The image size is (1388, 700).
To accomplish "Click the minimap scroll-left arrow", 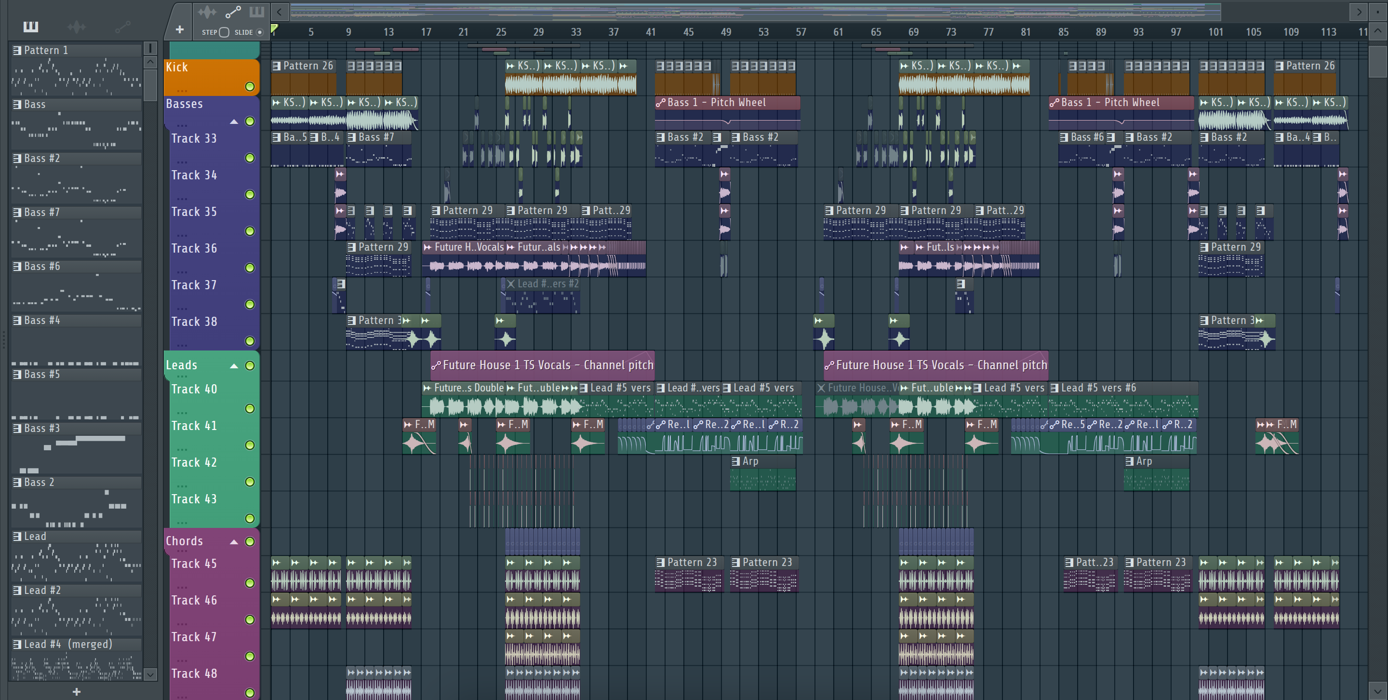I will (279, 11).
